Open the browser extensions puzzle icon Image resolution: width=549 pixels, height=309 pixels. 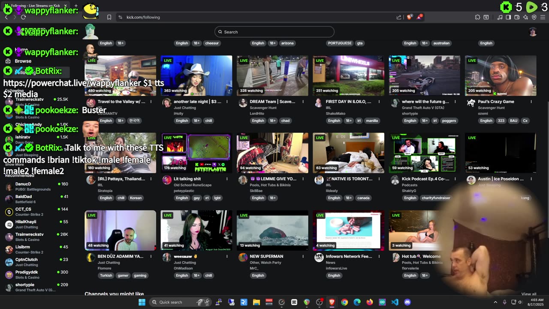pyautogui.click(x=477, y=17)
